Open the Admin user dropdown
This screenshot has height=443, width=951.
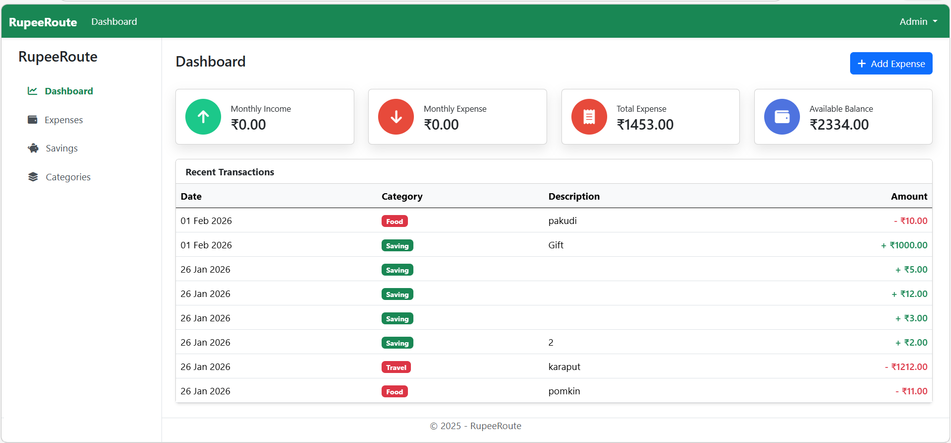pyautogui.click(x=918, y=21)
